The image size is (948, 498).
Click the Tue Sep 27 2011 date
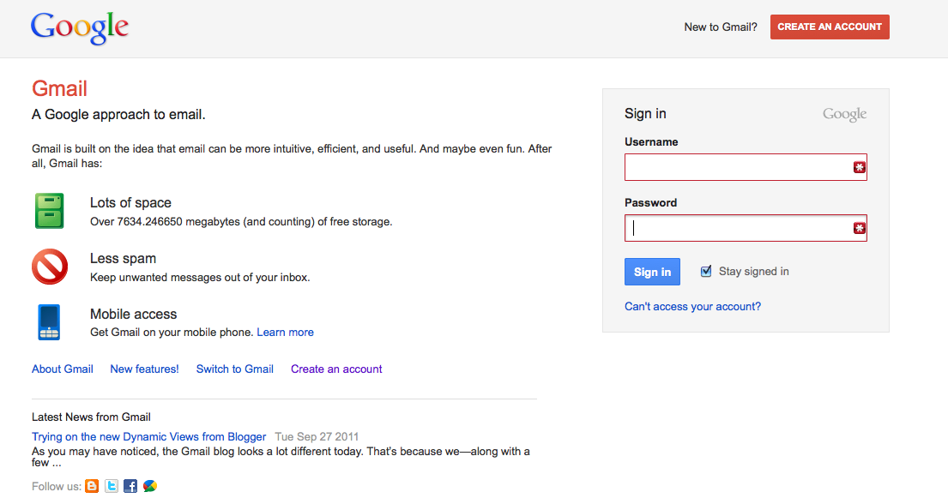coord(317,437)
